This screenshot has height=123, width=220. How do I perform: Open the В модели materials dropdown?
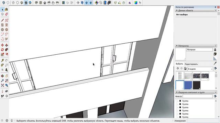click(200, 69)
